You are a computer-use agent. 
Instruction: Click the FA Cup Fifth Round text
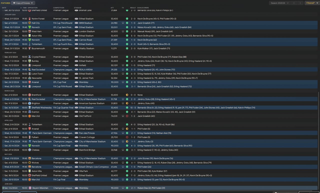tap(62, 86)
